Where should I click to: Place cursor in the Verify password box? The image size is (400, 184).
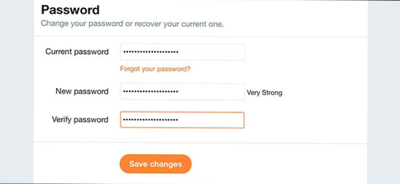182,120
